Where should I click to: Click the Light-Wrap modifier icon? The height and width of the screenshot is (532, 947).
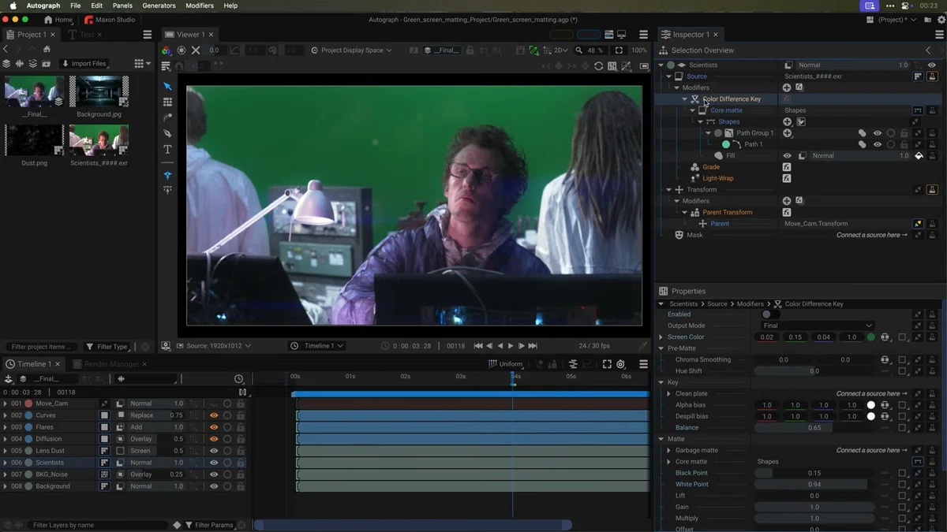click(694, 178)
